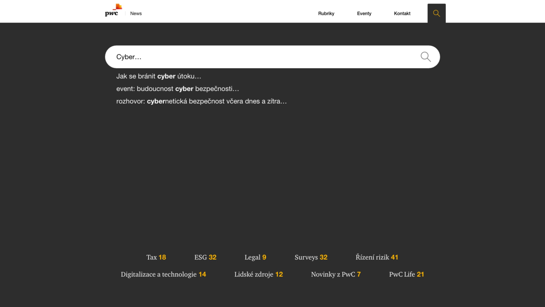
Task: Open the Rubriky menu
Action: [x=326, y=13]
